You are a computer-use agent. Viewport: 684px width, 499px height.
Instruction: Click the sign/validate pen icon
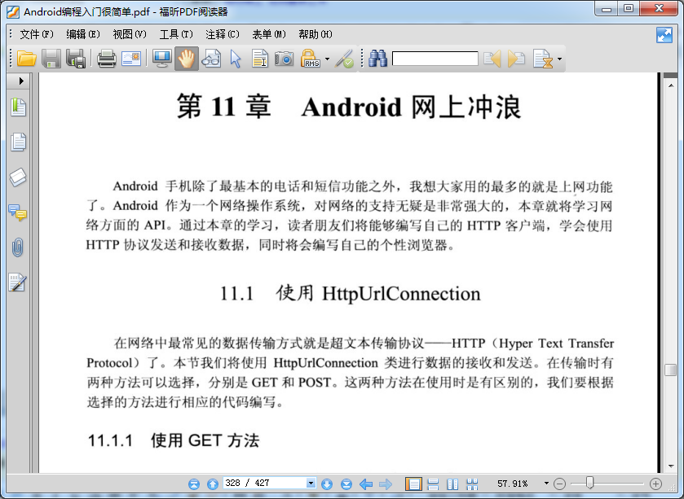click(344, 59)
